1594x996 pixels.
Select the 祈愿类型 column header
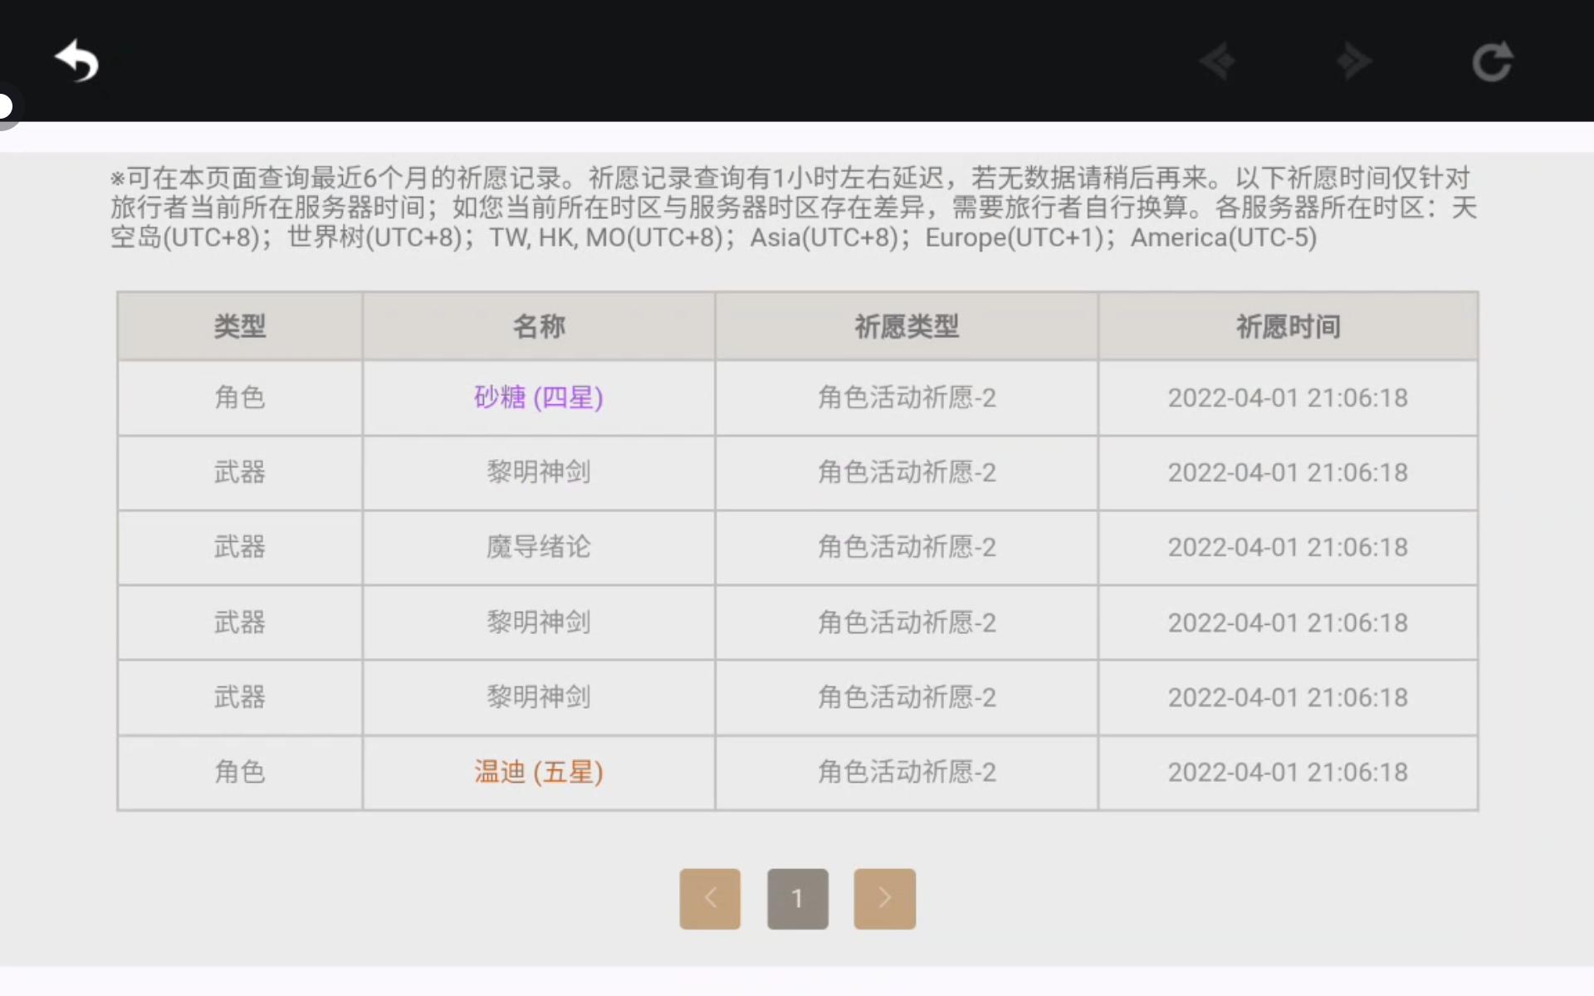tap(906, 326)
